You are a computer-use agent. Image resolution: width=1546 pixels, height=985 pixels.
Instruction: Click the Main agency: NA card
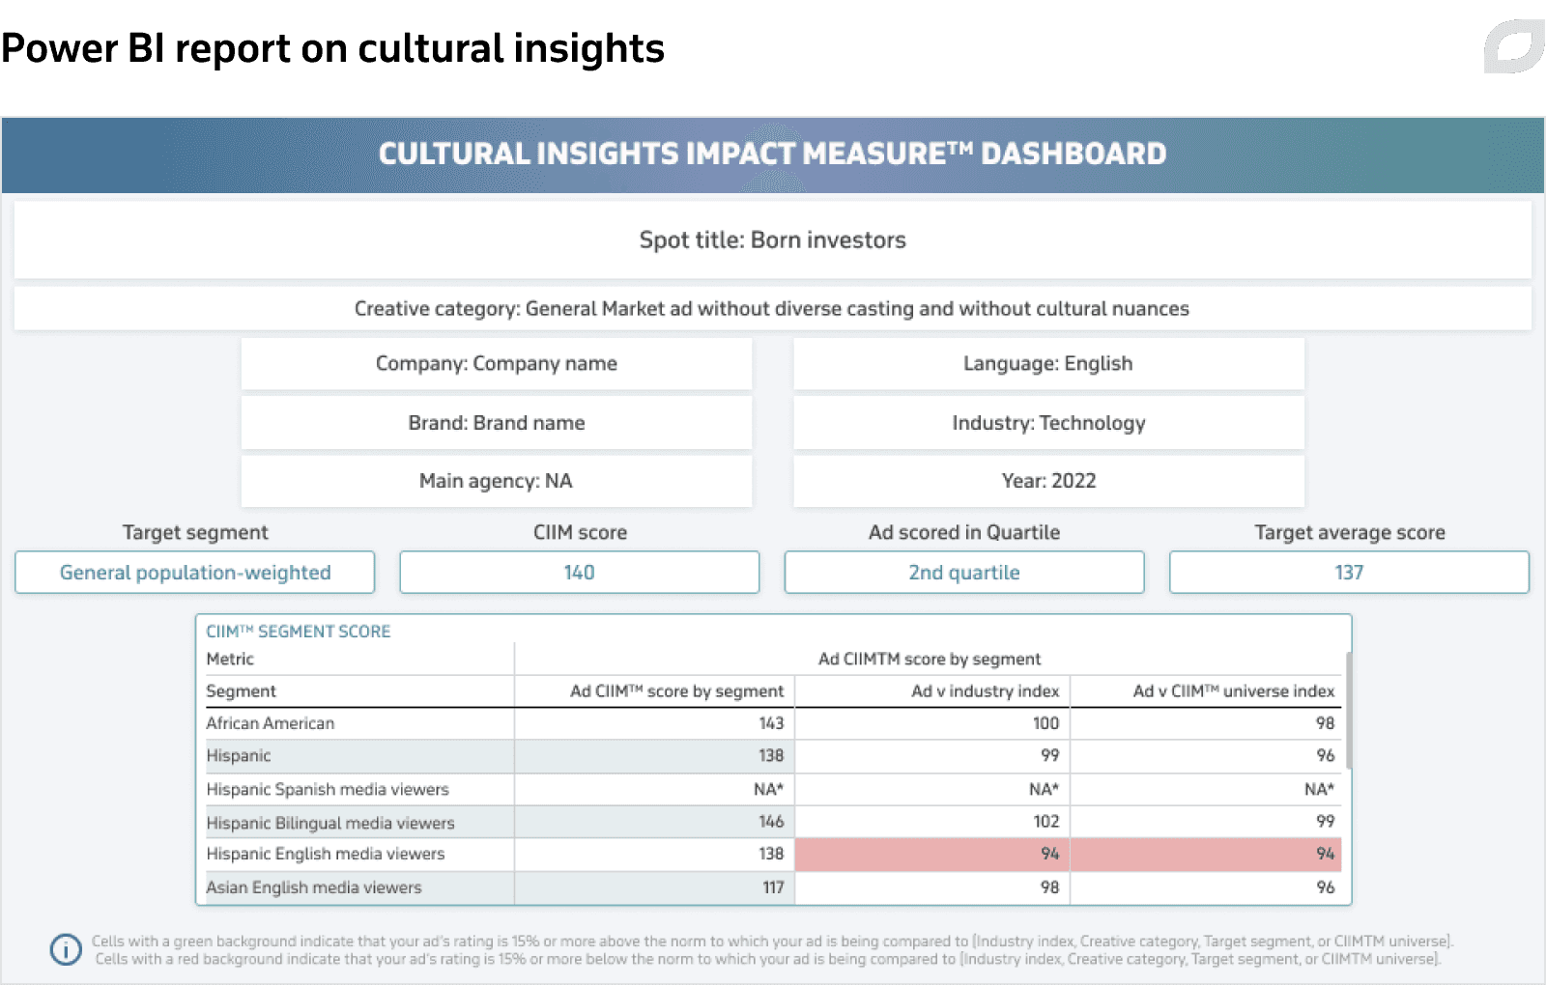497,481
